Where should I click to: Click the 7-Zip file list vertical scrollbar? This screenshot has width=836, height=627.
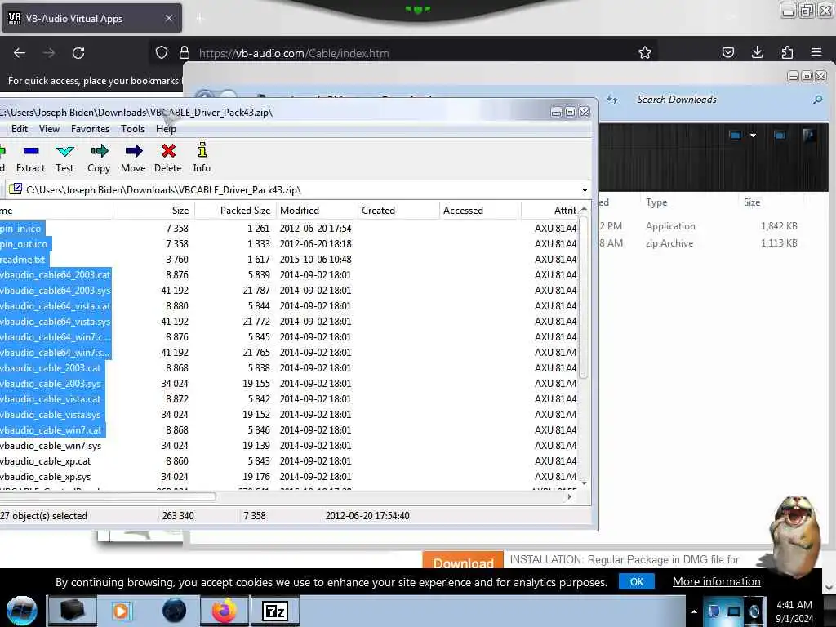pyautogui.click(x=584, y=296)
